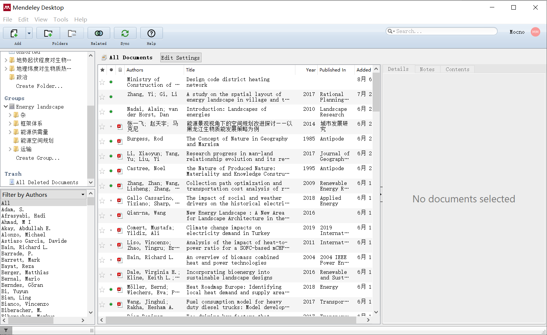Open PDF icon of Möller, Bernd row
This screenshot has width=547, height=335.
pos(120,289)
